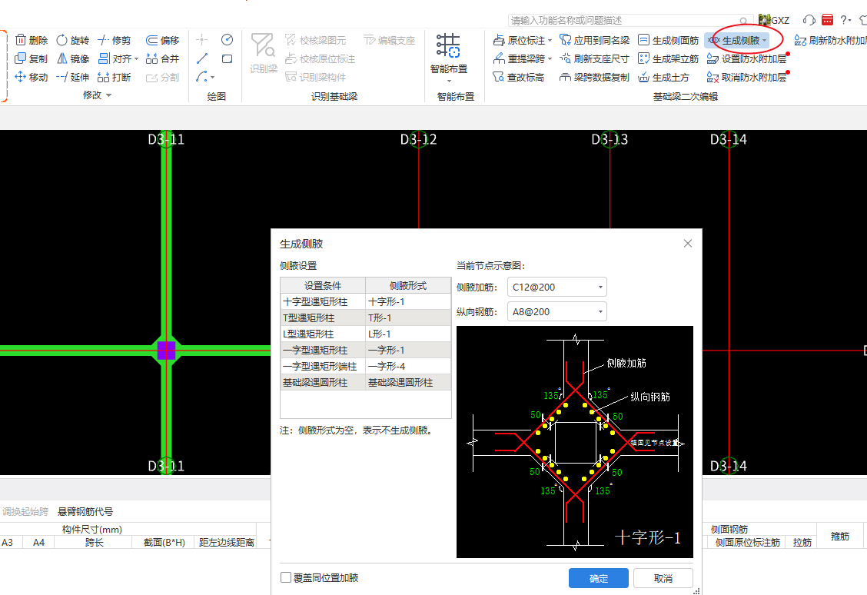Image resolution: width=867 pixels, height=595 pixels.
Task: Select the 复制 copy tool
Action: coord(32,58)
